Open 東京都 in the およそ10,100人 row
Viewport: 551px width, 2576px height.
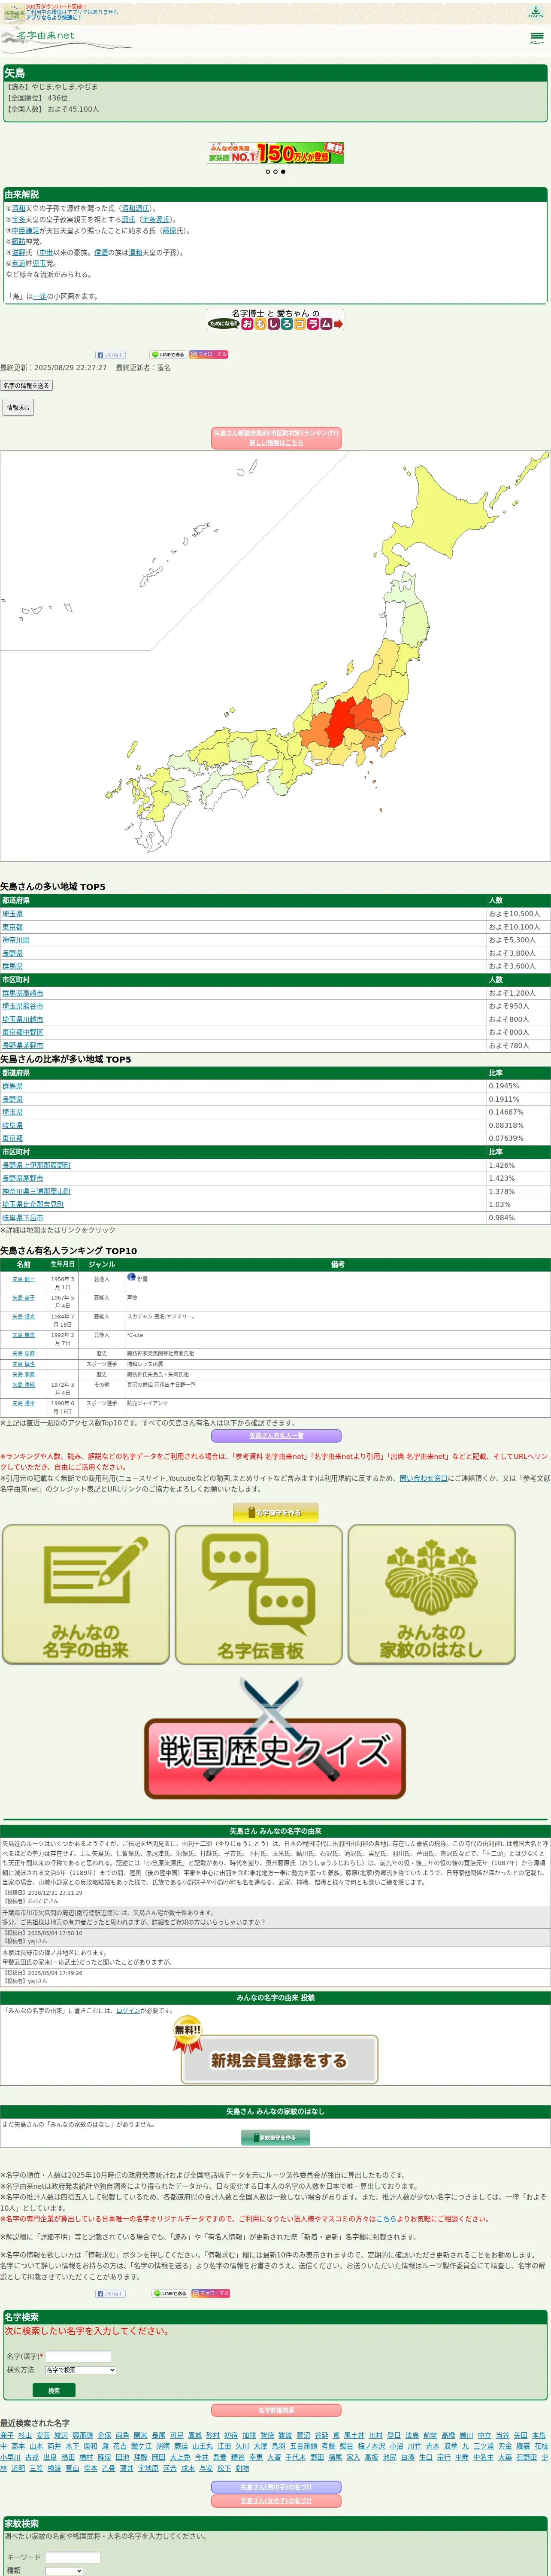coord(12,927)
